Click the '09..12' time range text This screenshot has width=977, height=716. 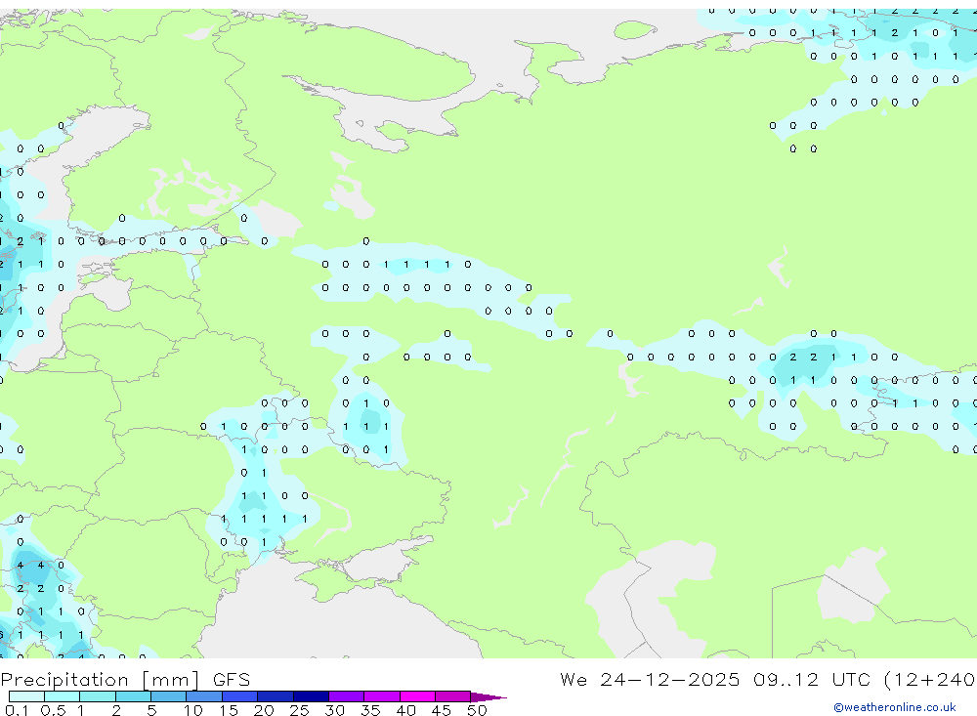click(786, 679)
